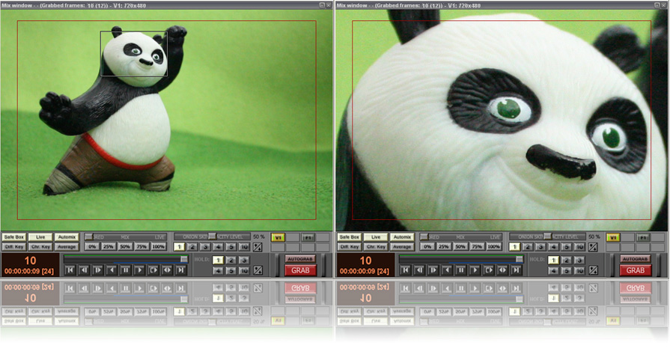Screen dimensions: 670x348
Task: Select F1 source in right Mix window
Action: tap(643, 237)
